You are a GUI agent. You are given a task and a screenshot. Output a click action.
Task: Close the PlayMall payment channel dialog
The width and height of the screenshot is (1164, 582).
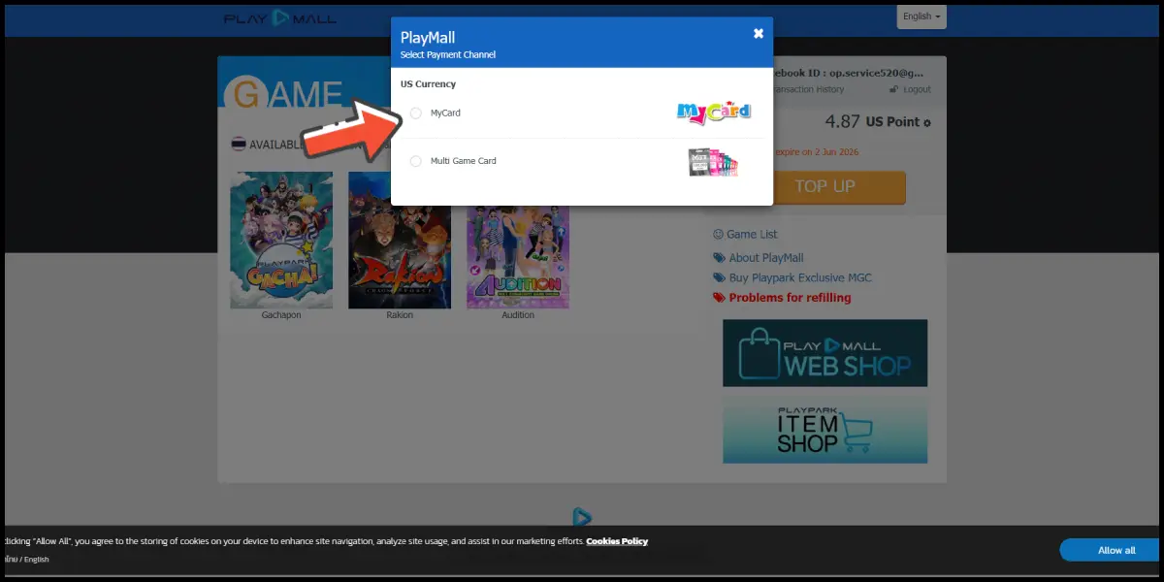click(x=759, y=33)
